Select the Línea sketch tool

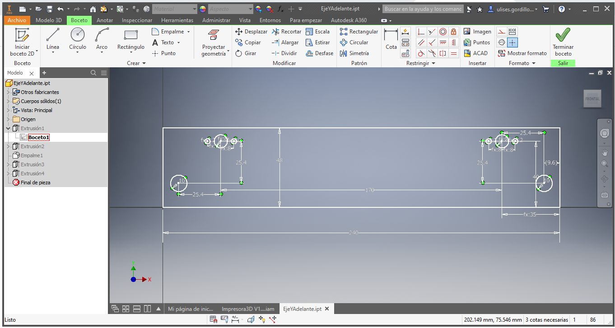[53, 40]
